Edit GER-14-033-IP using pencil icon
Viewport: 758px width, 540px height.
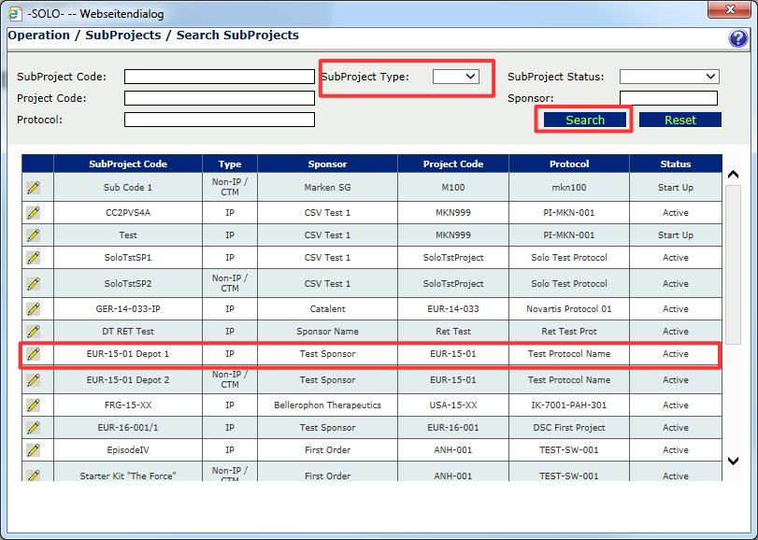pos(34,308)
